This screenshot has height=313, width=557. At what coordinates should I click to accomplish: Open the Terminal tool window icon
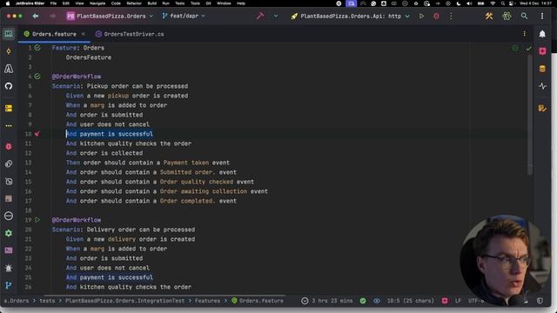9,250
